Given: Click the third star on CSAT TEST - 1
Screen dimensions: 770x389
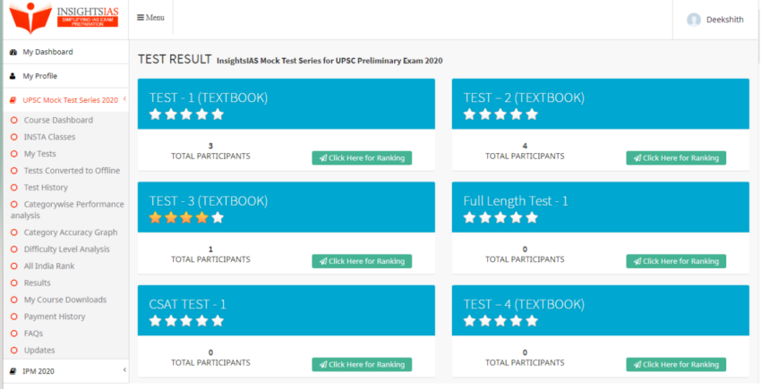Looking at the screenshot, I should 186,321.
